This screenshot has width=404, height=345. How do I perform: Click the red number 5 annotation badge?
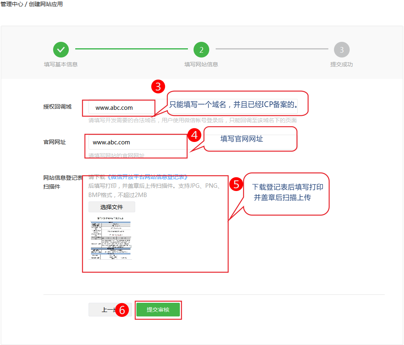pyautogui.click(x=236, y=184)
